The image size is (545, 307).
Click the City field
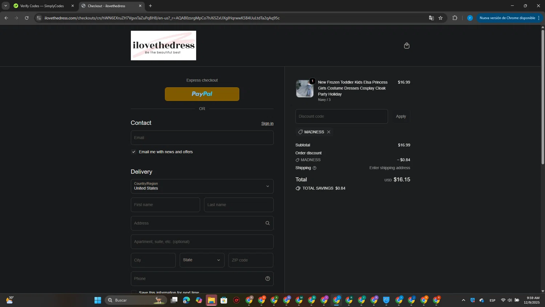click(x=153, y=260)
